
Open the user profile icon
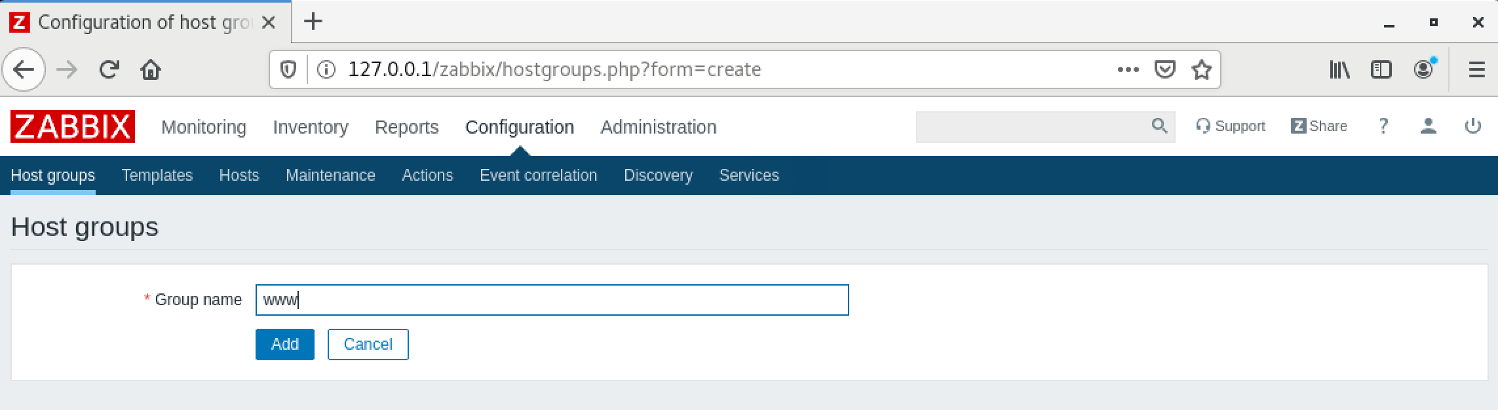(x=1429, y=126)
